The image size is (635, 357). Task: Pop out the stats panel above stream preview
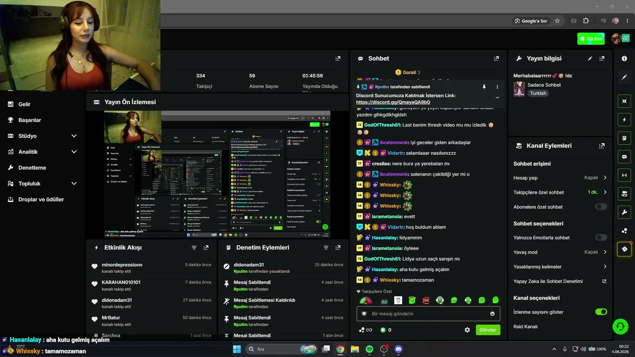pyautogui.click(x=338, y=59)
